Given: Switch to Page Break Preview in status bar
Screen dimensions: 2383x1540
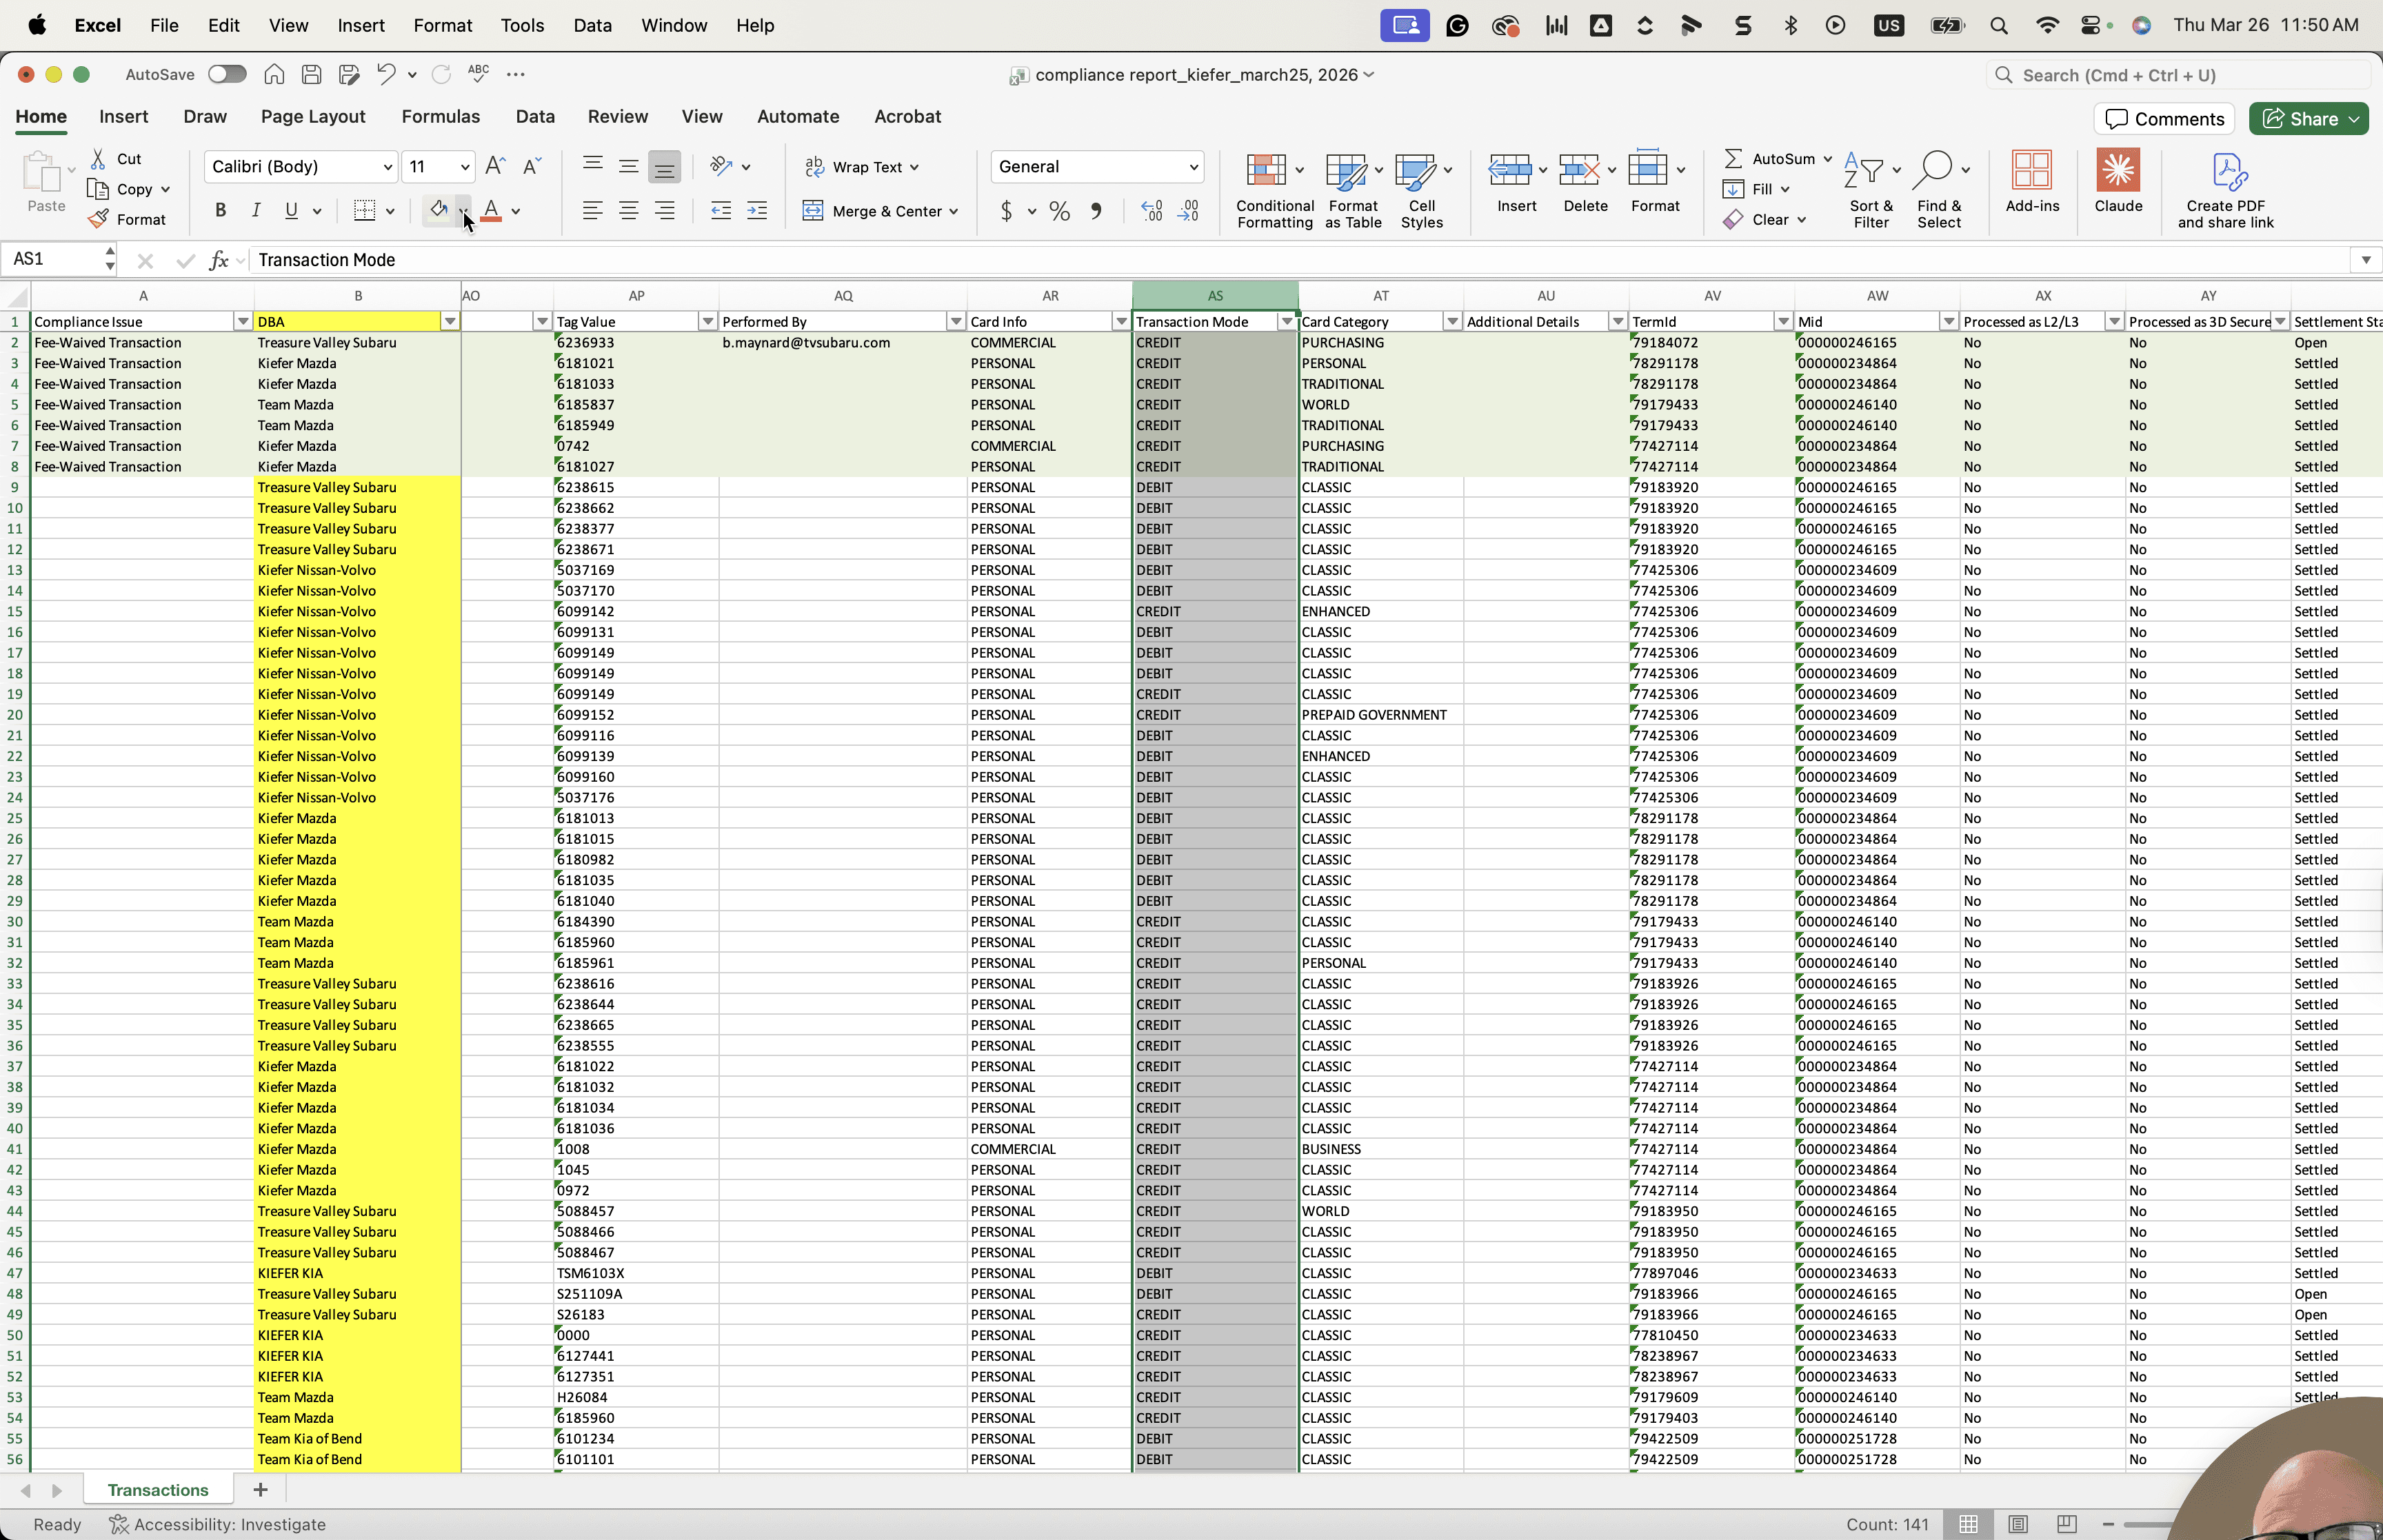Looking at the screenshot, I should click(2067, 1524).
